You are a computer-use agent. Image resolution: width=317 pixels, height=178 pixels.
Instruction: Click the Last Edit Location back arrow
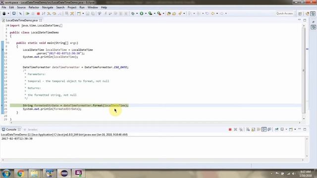[x=207, y=13]
